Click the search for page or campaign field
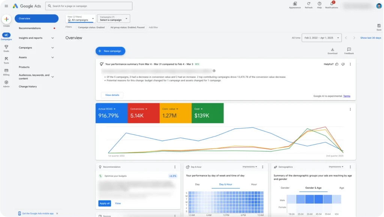The image size is (384, 217). (x=89, y=6)
